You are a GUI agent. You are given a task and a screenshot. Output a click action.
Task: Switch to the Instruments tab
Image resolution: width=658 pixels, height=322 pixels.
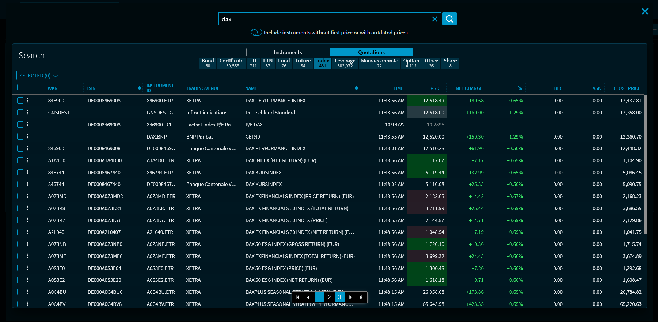click(x=288, y=52)
